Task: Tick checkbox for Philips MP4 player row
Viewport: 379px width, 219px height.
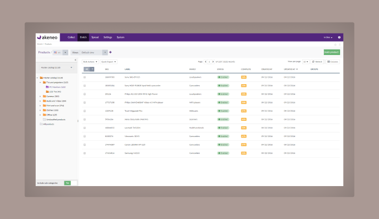Action: tap(84, 102)
